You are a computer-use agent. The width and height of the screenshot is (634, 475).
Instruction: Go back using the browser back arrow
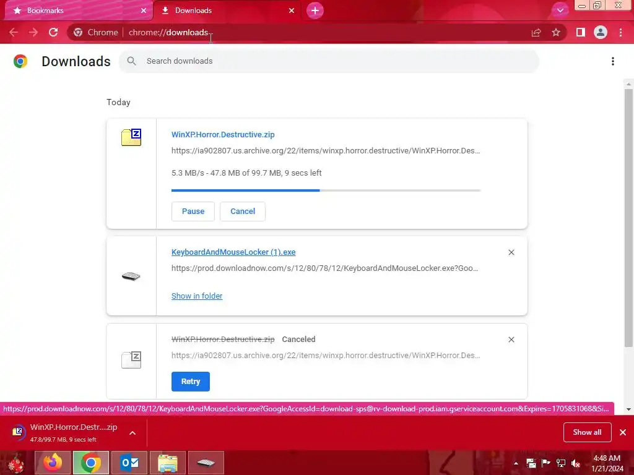(x=14, y=32)
